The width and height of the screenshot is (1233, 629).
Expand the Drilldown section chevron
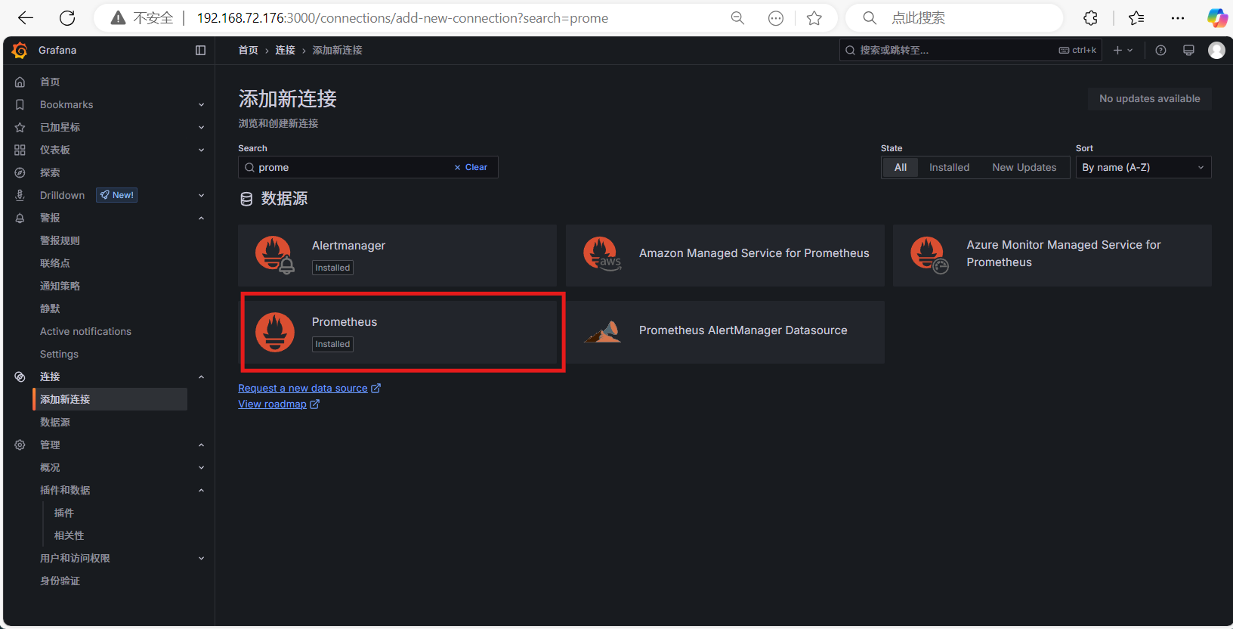201,195
